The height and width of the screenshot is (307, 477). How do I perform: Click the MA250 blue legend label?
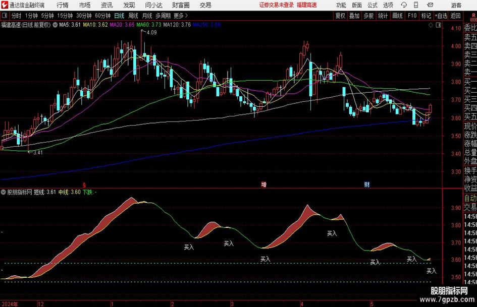[206, 25]
